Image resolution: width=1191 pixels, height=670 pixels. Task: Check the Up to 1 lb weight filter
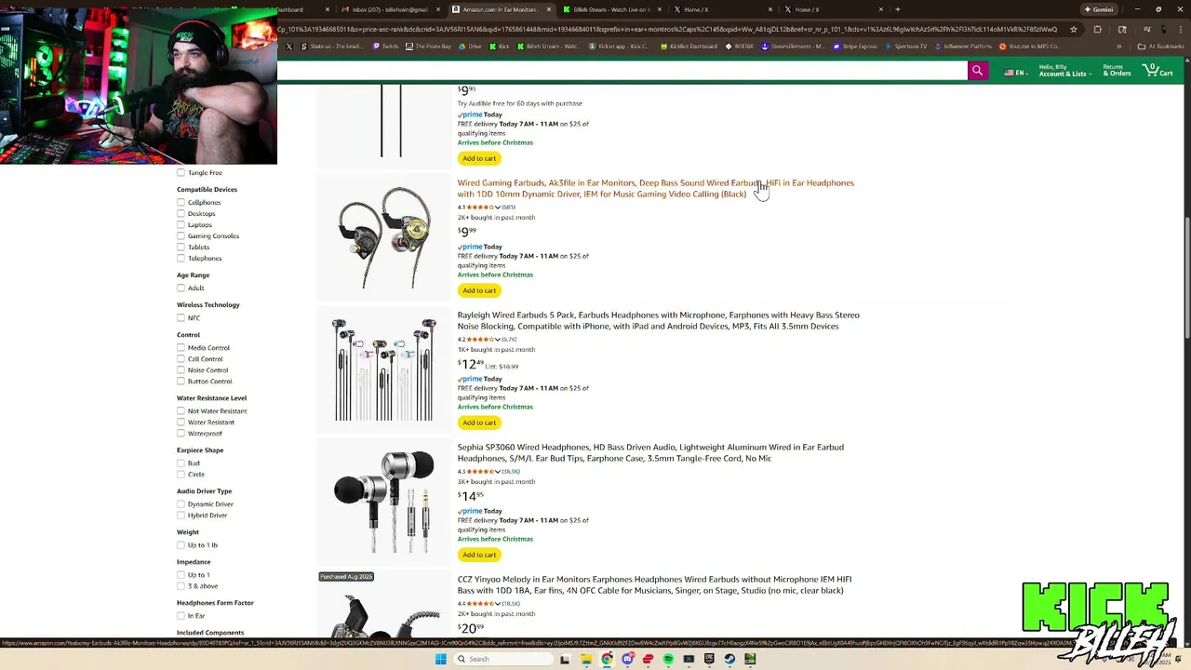point(181,544)
